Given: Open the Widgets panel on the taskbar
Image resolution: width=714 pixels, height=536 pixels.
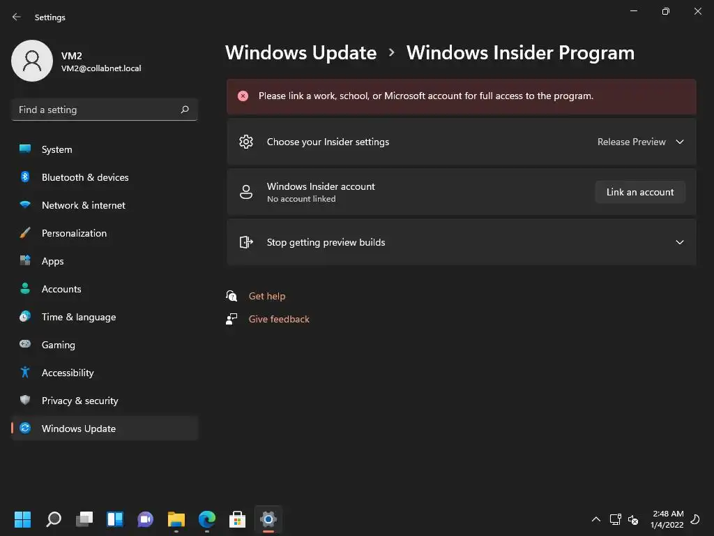Looking at the screenshot, I should [115, 519].
